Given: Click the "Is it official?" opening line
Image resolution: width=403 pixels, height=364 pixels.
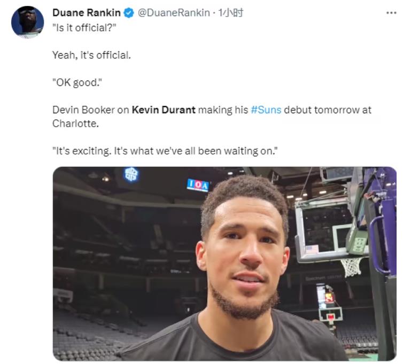Looking at the screenshot, I should [x=84, y=27].
